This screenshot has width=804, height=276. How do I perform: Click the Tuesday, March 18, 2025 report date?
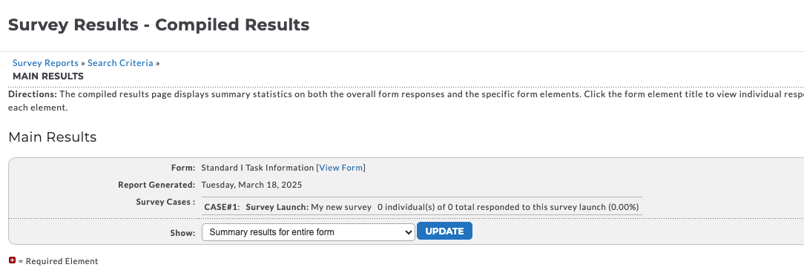click(251, 185)
